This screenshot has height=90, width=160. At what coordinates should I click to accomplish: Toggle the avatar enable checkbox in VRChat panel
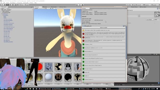pos(85,26)
